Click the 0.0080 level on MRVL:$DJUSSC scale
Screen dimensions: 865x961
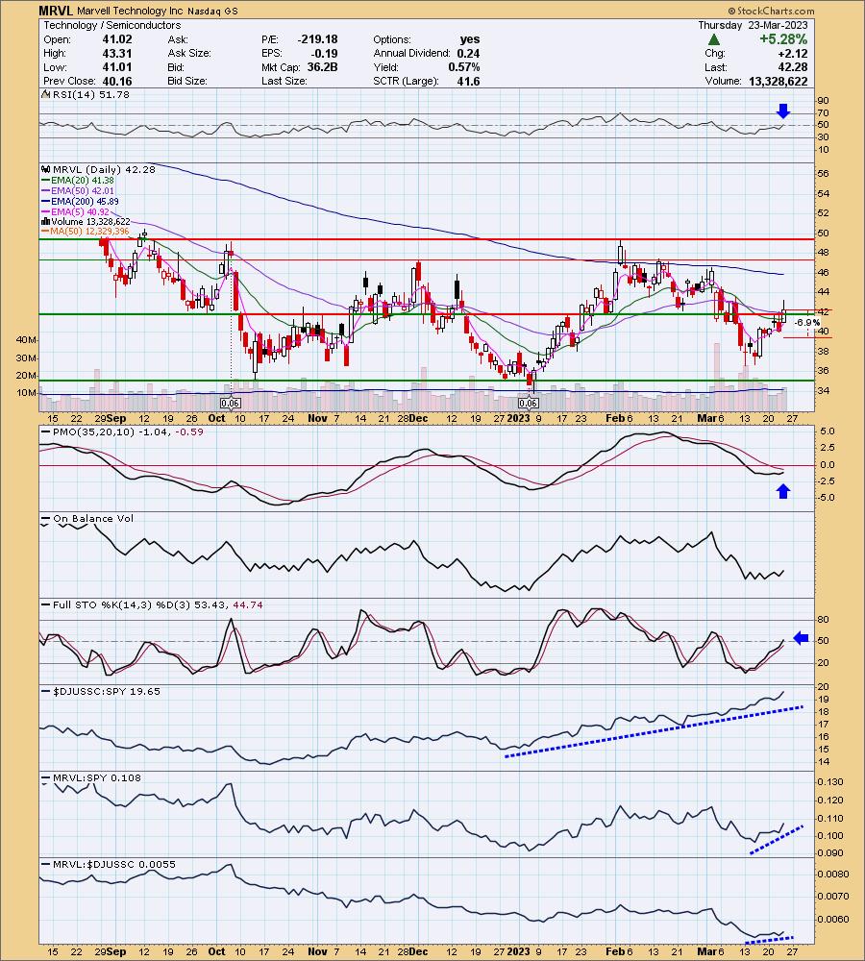[x=833, y=875]
